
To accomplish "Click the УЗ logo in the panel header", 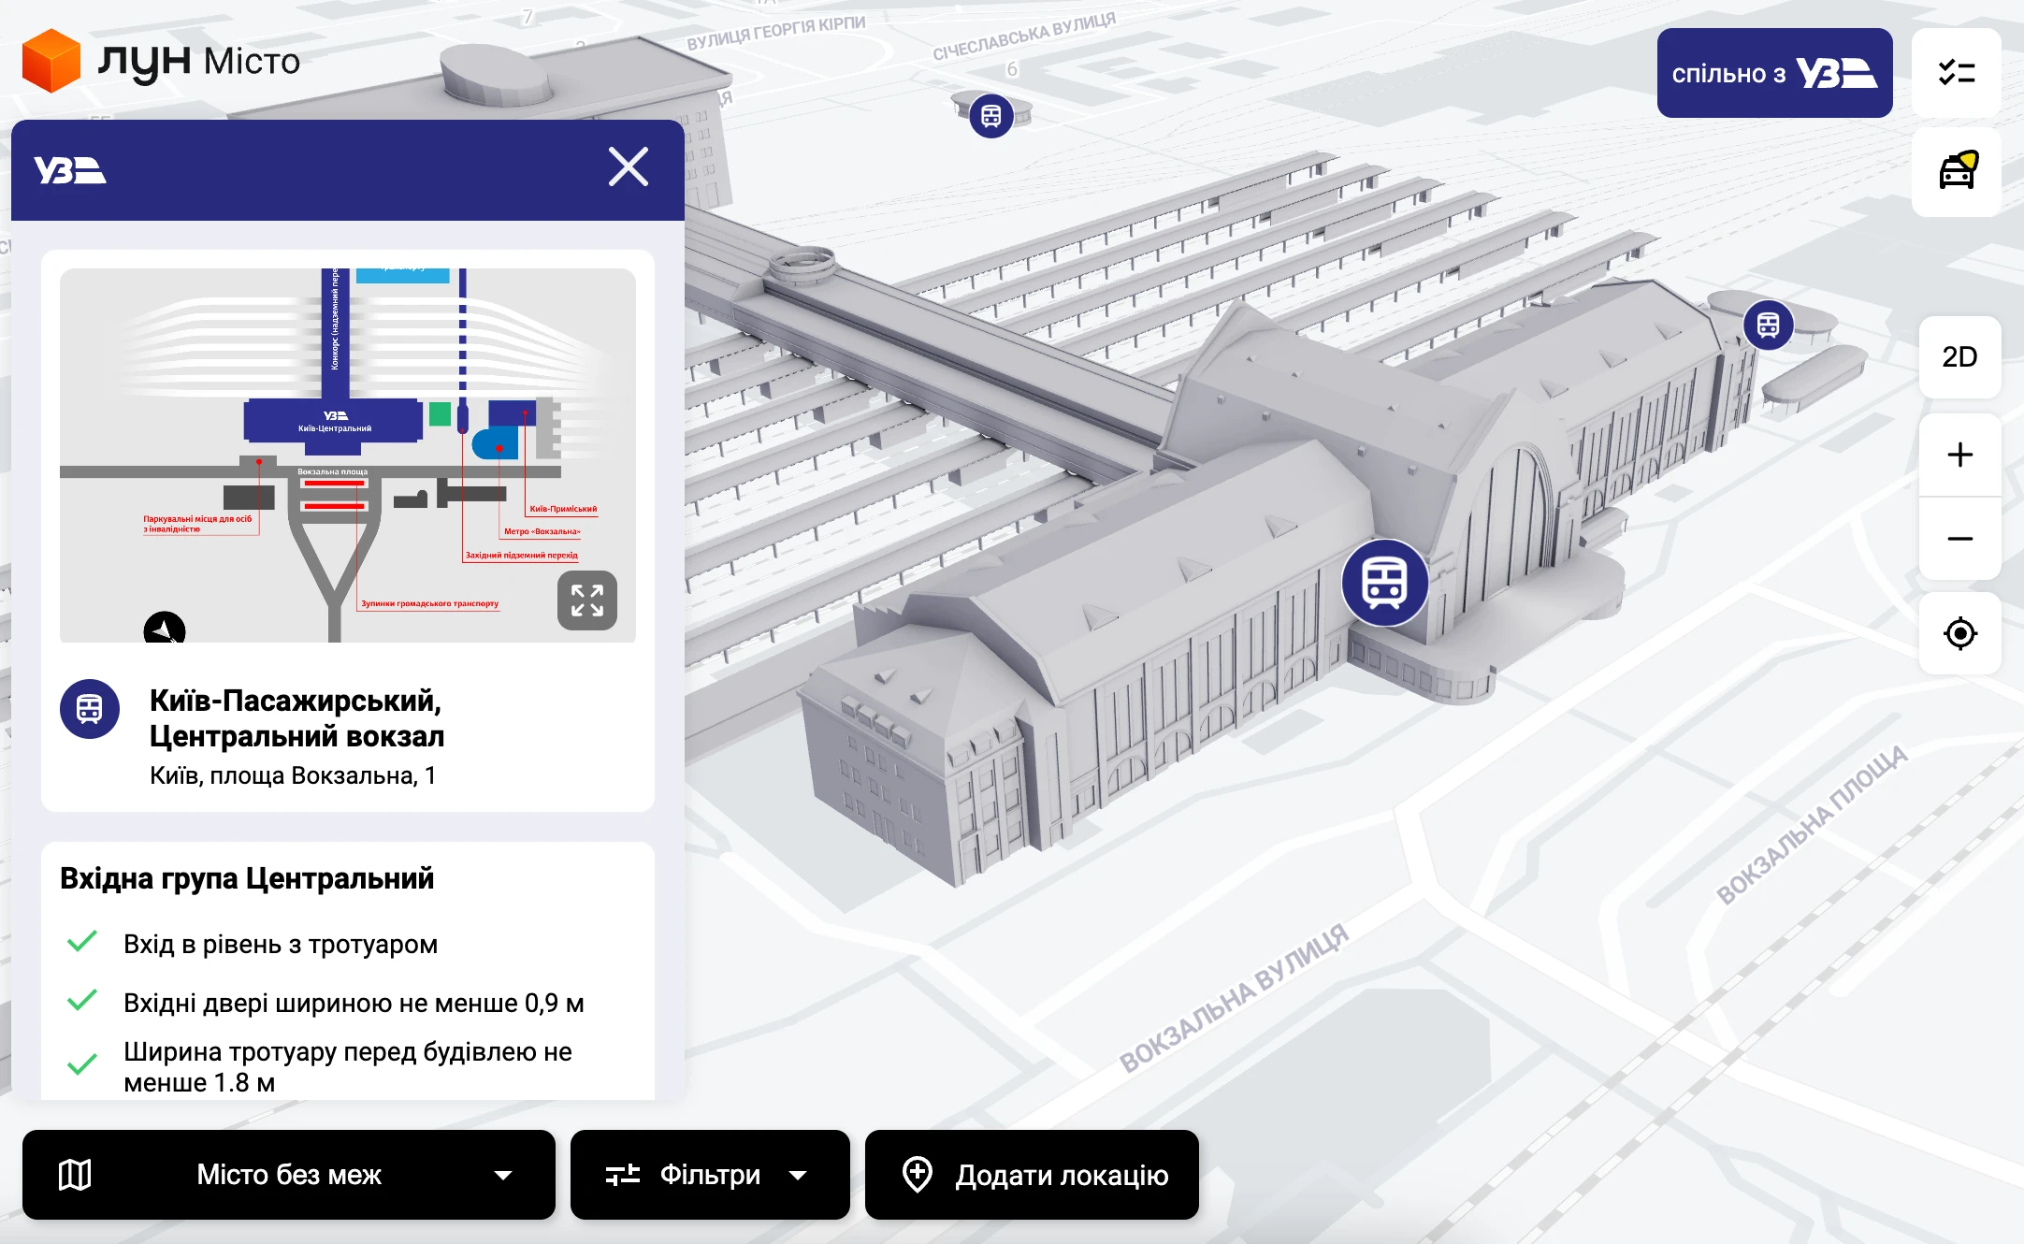I will point(70,170).
